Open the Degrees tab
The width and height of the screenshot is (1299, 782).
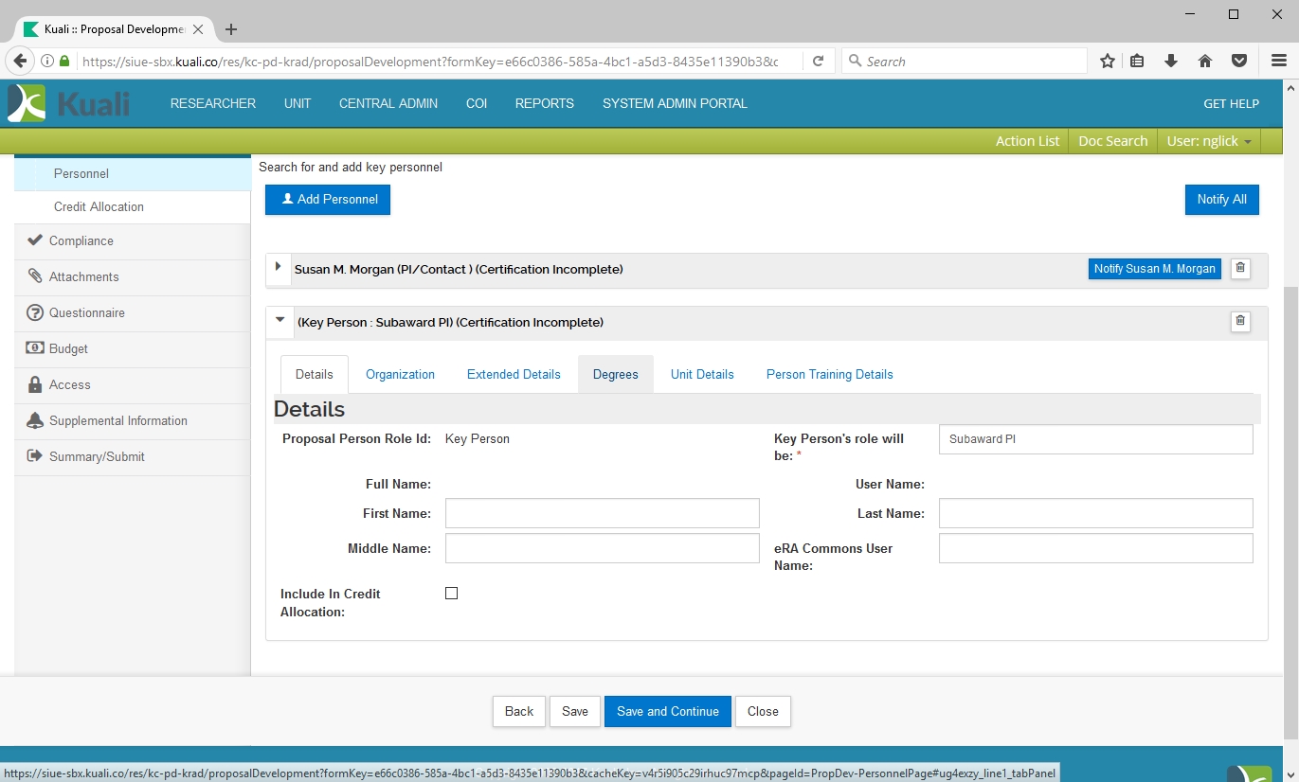[615, 374]
